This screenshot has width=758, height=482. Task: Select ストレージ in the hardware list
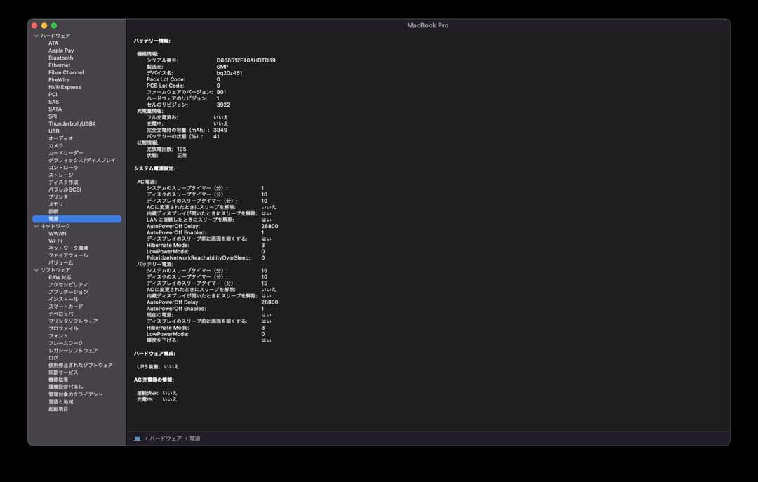[60, 175]
